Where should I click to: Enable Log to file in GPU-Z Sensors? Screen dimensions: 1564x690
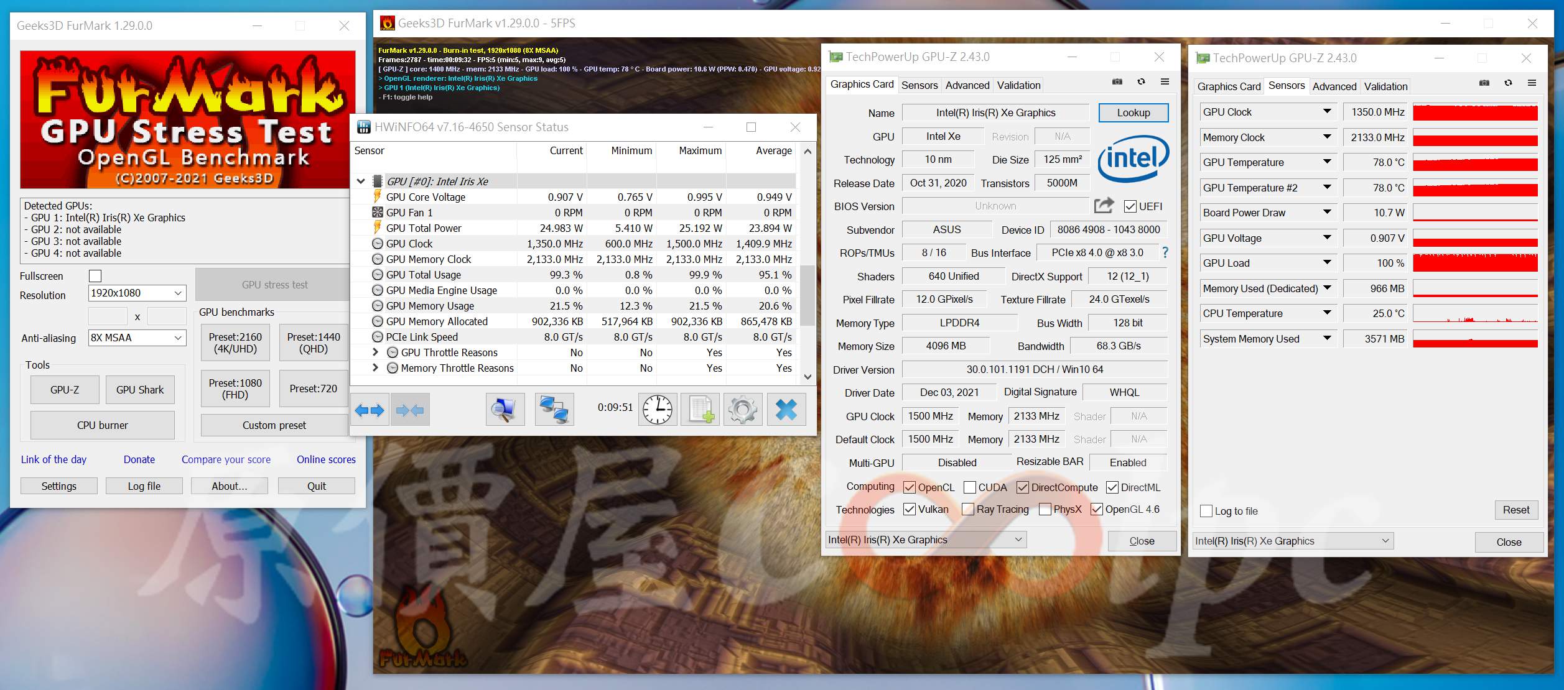pos(1206,511)
